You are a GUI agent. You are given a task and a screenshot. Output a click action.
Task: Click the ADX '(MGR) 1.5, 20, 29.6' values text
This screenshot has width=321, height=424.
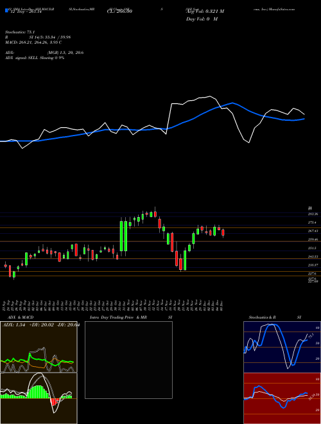pos(65,53)
